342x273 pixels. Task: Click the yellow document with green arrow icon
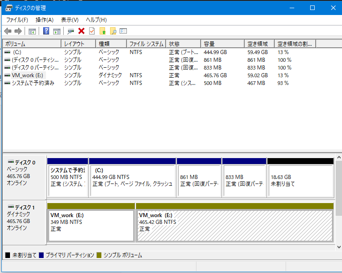tap(102, 31)
